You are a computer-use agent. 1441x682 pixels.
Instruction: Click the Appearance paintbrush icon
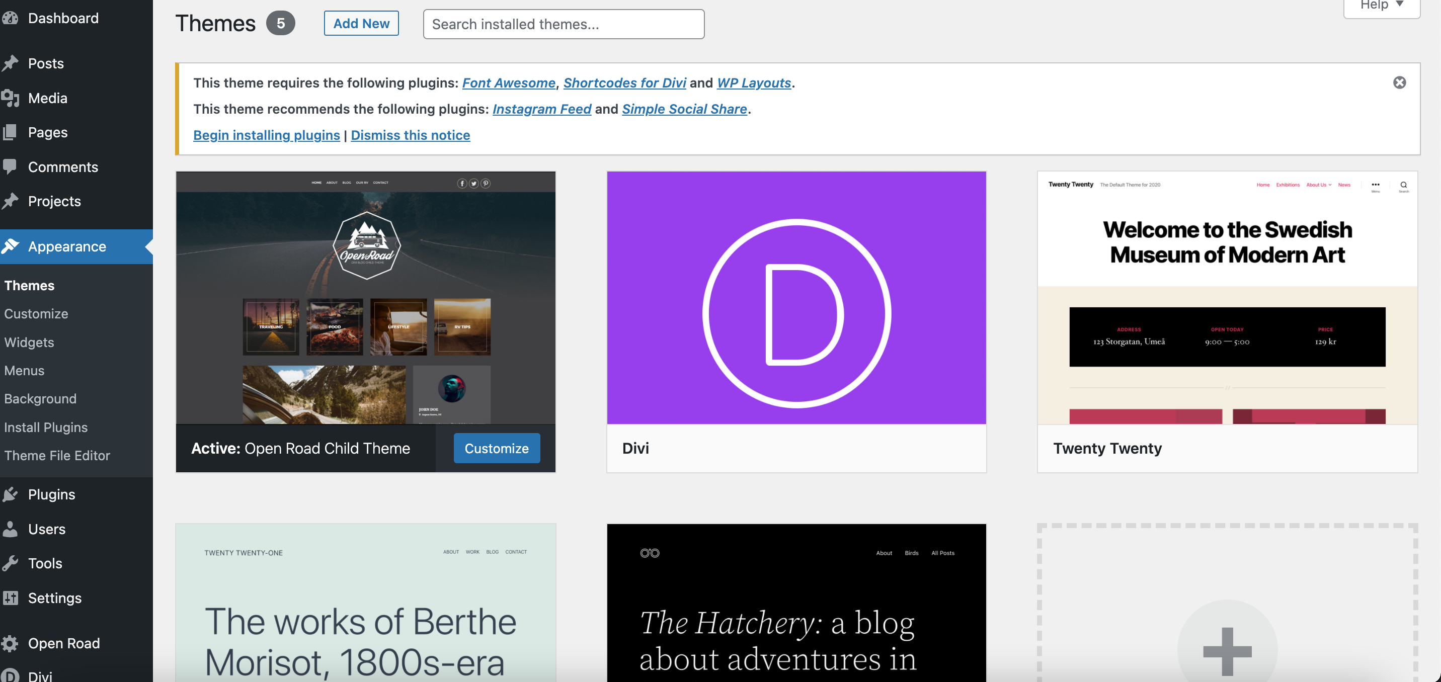point(10,246)
